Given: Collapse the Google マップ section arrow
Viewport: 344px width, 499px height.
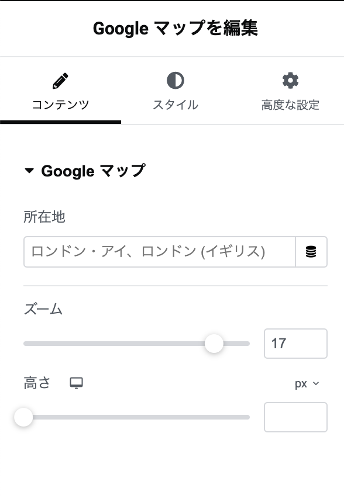Looking at the screenshot, I should pyautogui.click(x=29, y=171).
